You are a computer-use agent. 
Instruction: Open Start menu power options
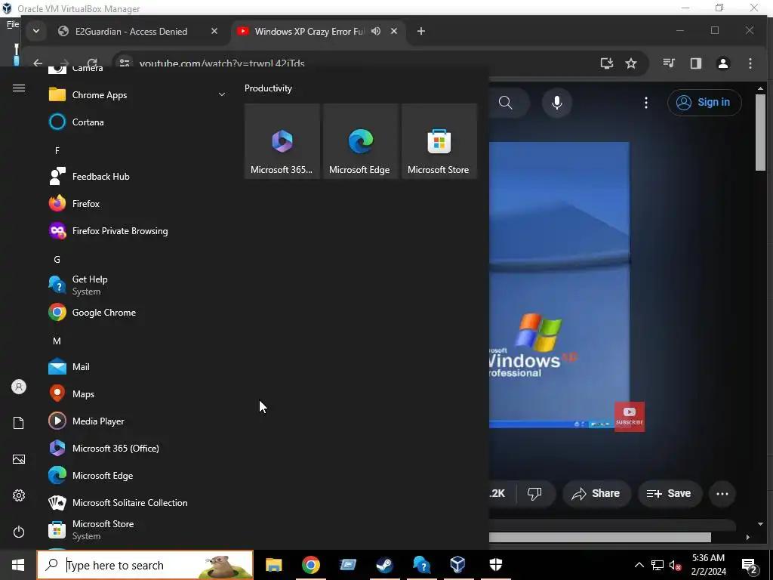[19, 531]
